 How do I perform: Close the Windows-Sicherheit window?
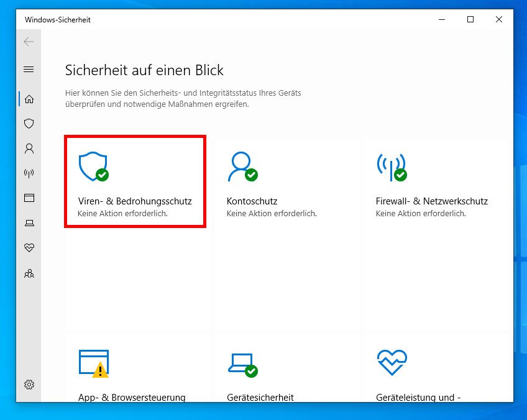(x=499, y=19)
